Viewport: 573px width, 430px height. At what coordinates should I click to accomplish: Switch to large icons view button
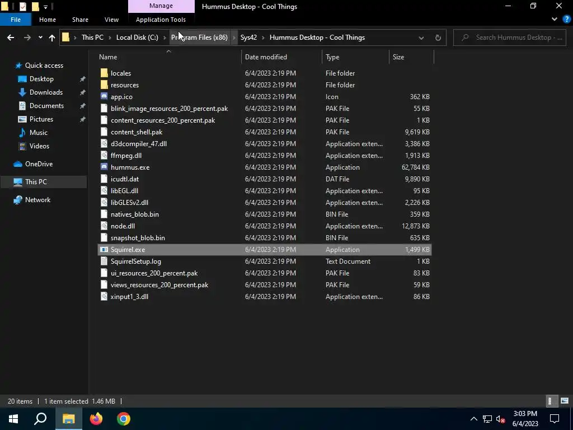click(565, 401)
